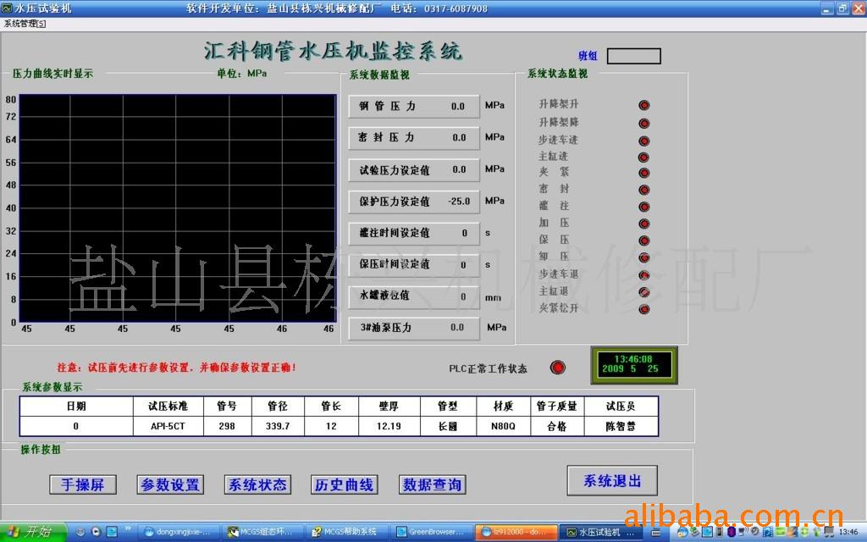
Task: Click the 水罐液位值 field
Action: pos(413,296)
